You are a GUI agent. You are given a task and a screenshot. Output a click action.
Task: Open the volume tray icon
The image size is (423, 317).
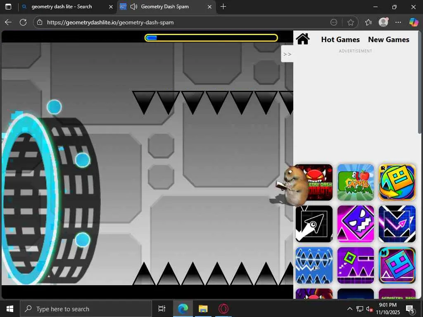click(369, 309)
